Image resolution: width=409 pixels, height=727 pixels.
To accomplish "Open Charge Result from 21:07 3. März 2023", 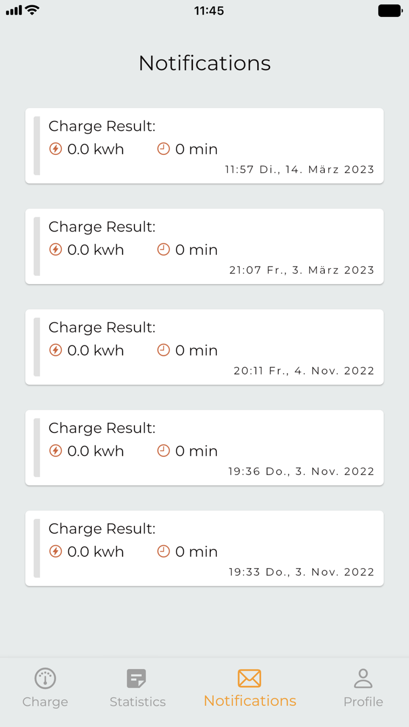I will click(204, 246).
